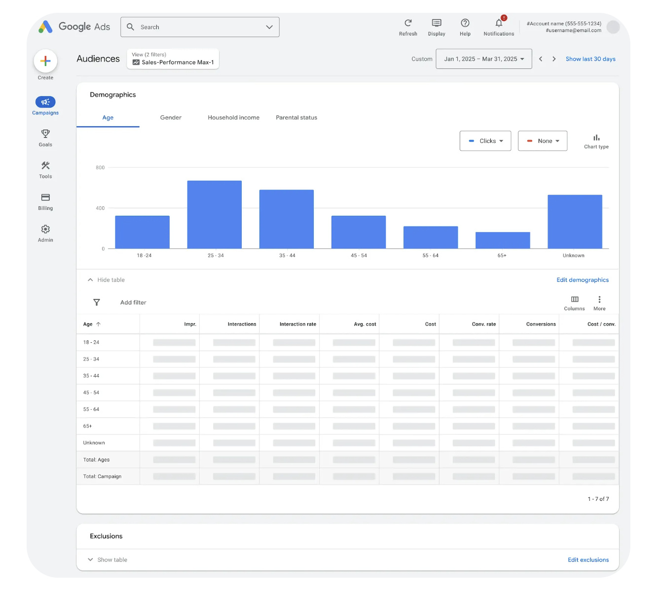Refresh the page data
658x590 pixels.
point(408,23)
